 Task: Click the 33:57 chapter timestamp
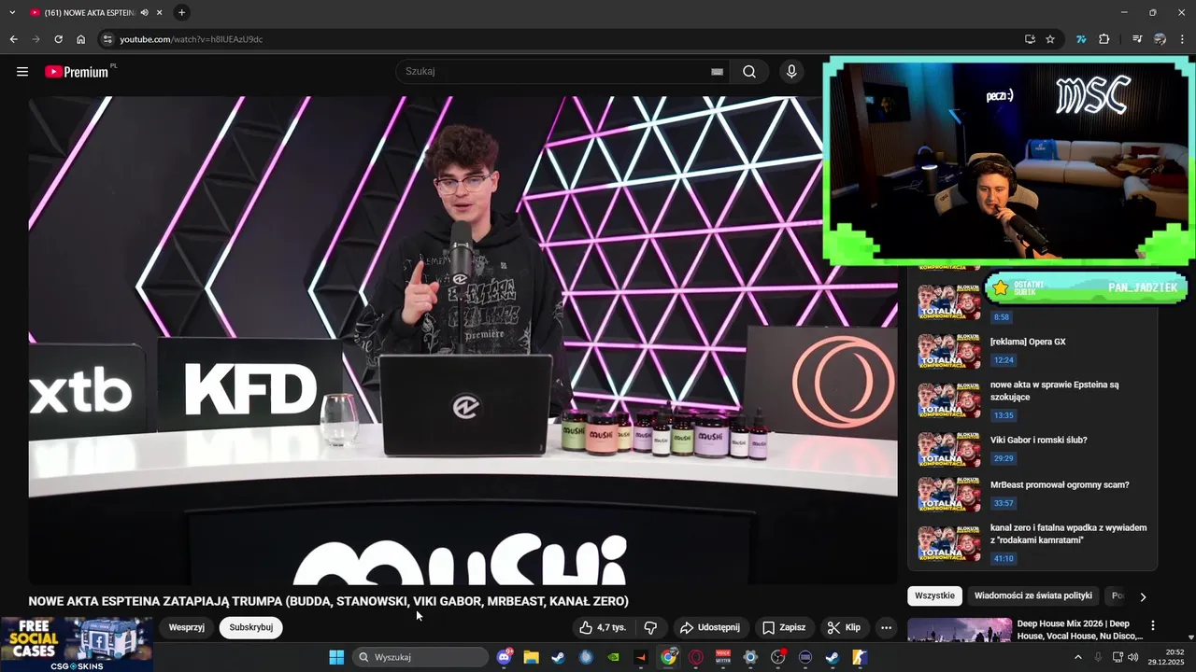pos(1004,503)
